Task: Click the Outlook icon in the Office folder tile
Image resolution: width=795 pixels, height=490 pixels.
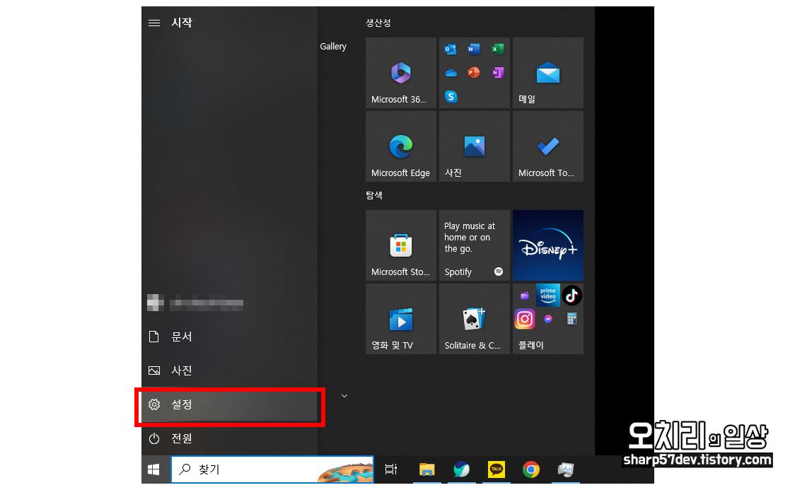Action: pos(451,49)
